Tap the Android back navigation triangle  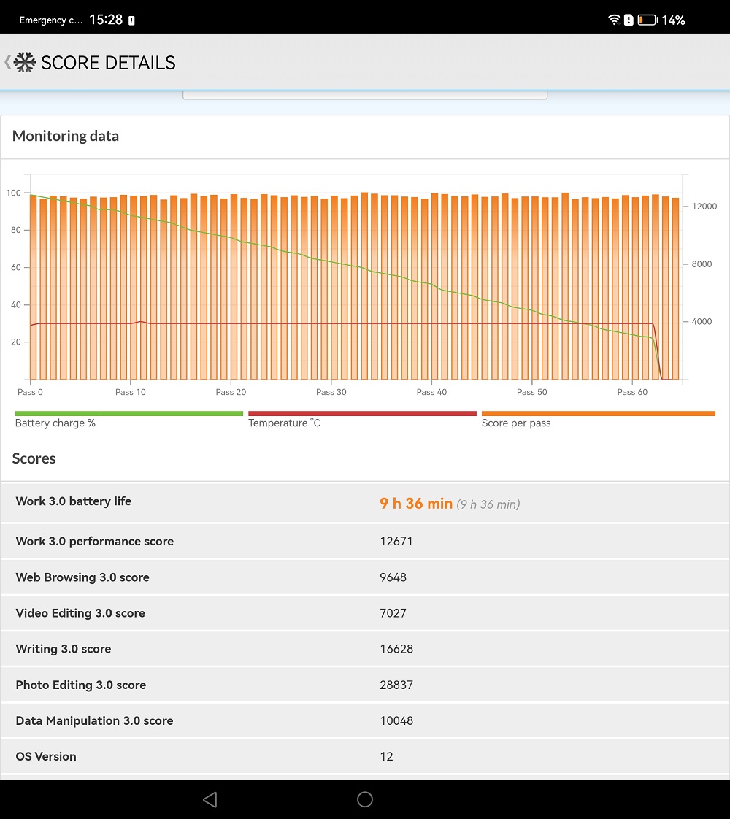point(210,799)
